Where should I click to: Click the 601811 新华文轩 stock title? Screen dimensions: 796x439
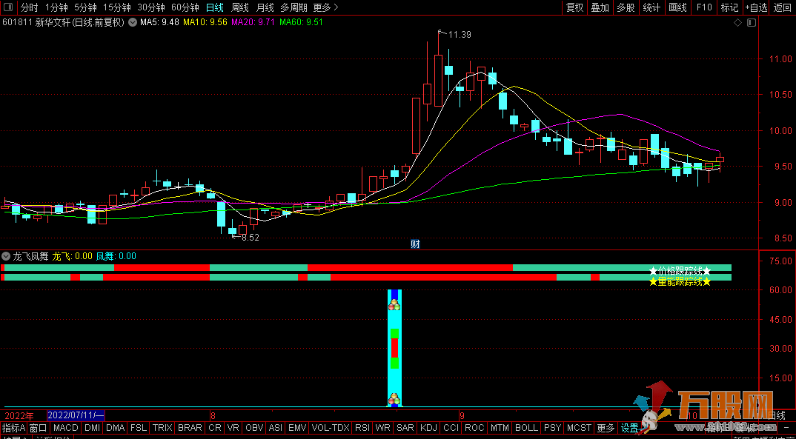click(x=64, y=22)
